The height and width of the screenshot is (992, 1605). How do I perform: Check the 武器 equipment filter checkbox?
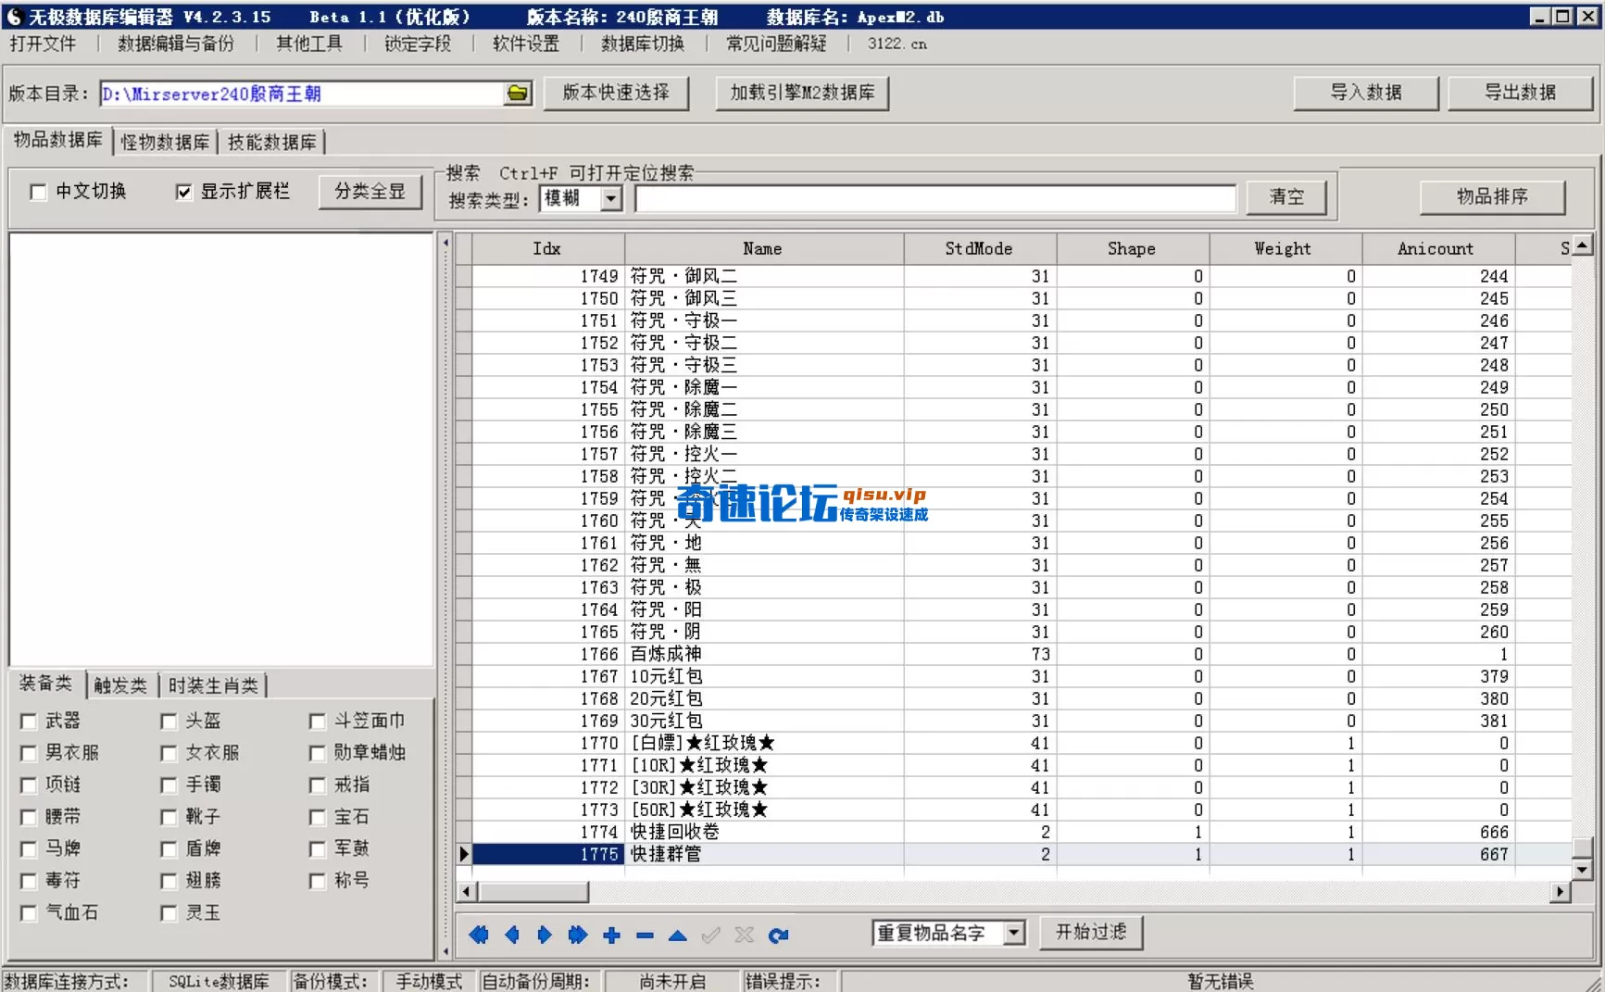[29, 721]
